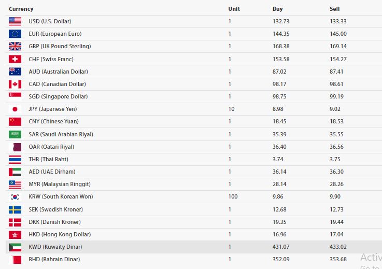Click the Australian flag icon
The width and height of the screenshot is (382, 269).
15,72
